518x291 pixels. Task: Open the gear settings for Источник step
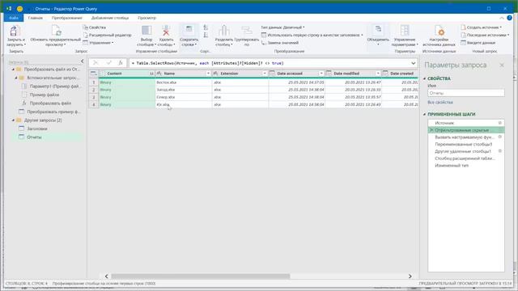(500, 123)
